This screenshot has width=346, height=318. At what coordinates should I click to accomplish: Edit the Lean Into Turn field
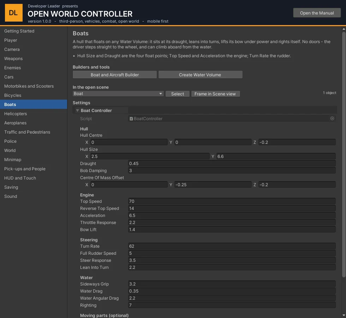[x=232, y=267]
